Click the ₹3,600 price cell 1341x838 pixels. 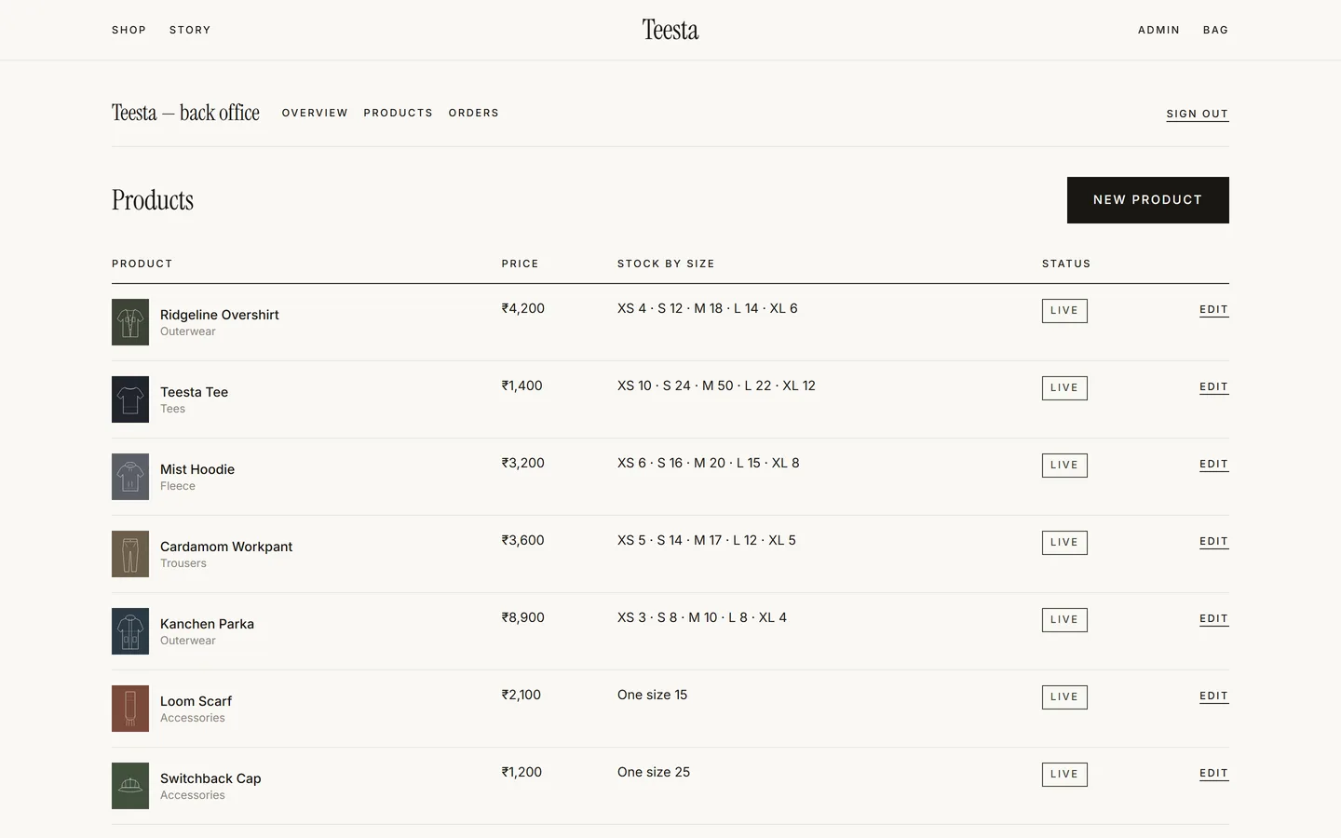point(523,540)
